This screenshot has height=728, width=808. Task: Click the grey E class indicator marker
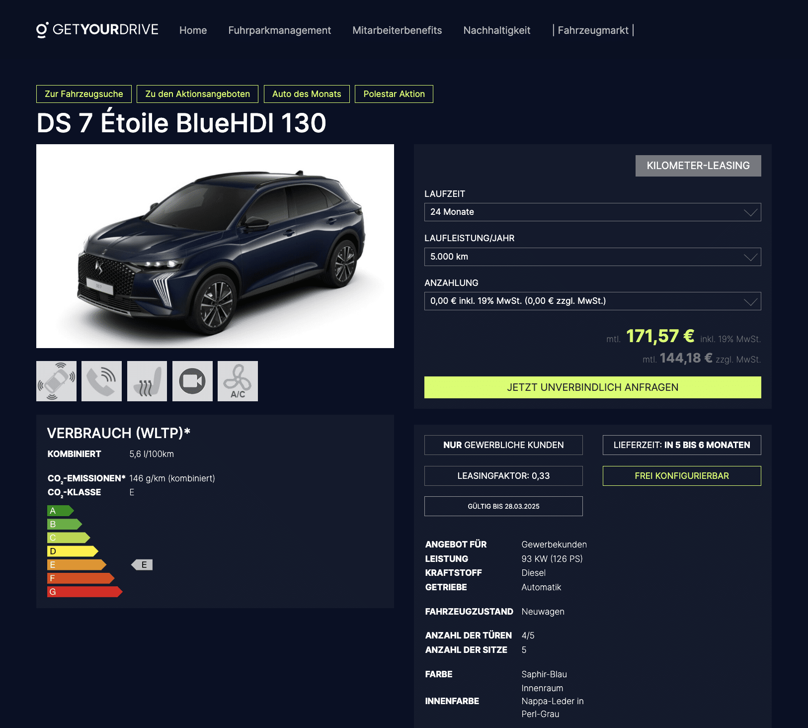pos(142,565)
